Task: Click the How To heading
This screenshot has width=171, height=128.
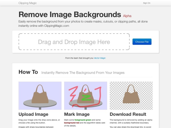Action: tap(28, 72)
